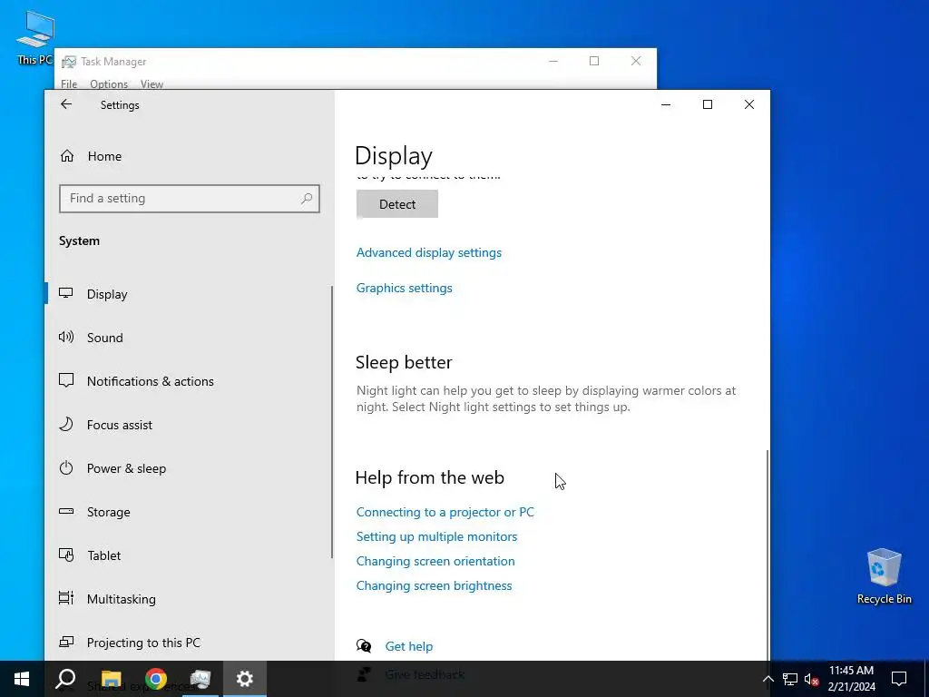The image size is (929, 697).
Task: Select the Power & sleep icon
Action: click(65, 467)
